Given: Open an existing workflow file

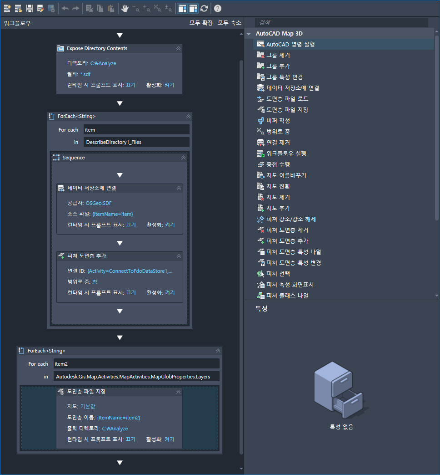Looking at the screenshot, I should [x=19, y=9].
